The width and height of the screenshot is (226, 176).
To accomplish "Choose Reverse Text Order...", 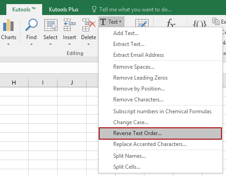I will point(160,133).
